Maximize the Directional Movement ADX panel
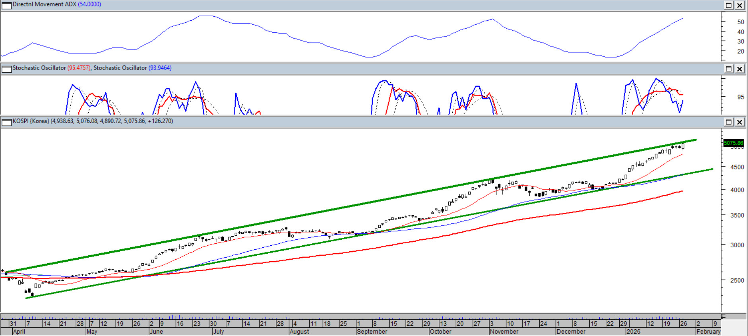This screenshot has height=336, width=748. [x=729, y=5]
